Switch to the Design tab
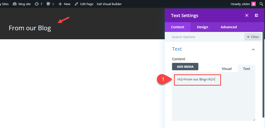265x128 pixels. (202, 27)
